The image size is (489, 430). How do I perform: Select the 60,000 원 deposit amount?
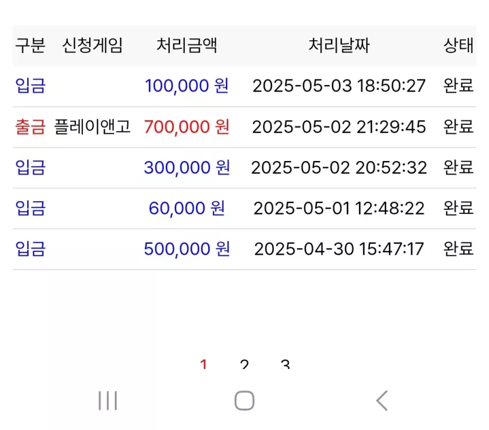pos(187,209)
